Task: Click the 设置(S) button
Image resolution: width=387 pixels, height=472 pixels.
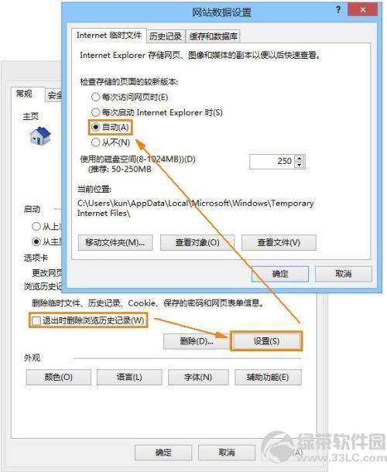Action: (x=266, y=341)
